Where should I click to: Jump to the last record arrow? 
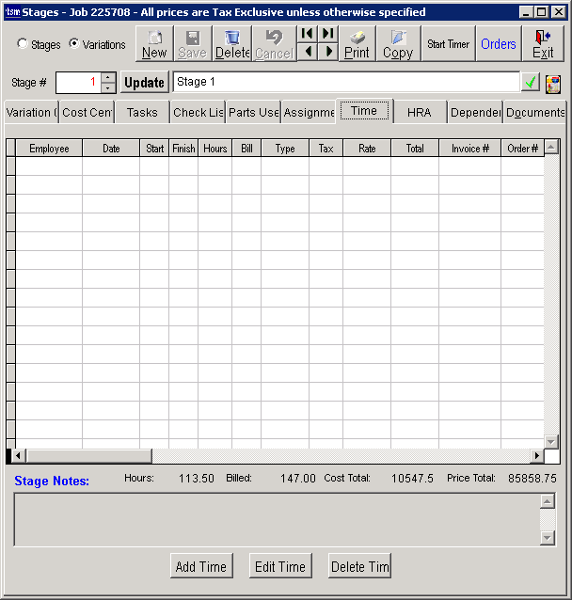click(327, 34)
